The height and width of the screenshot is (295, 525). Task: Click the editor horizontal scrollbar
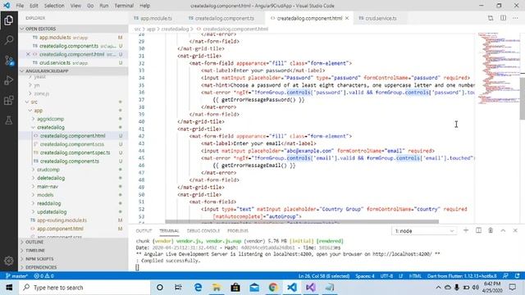tap(302, 221)
